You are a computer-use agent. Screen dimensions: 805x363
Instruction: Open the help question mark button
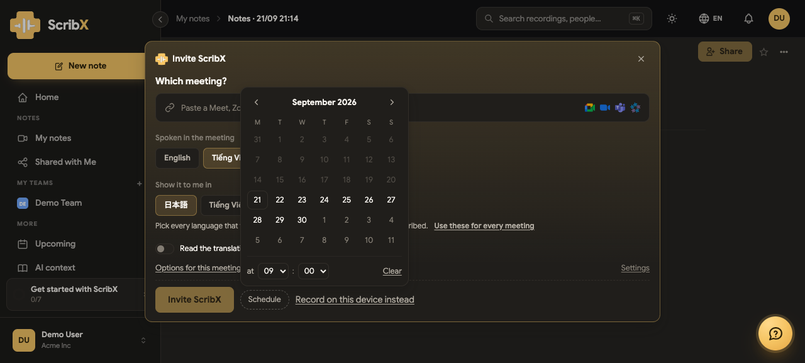(x=775, y=333)
